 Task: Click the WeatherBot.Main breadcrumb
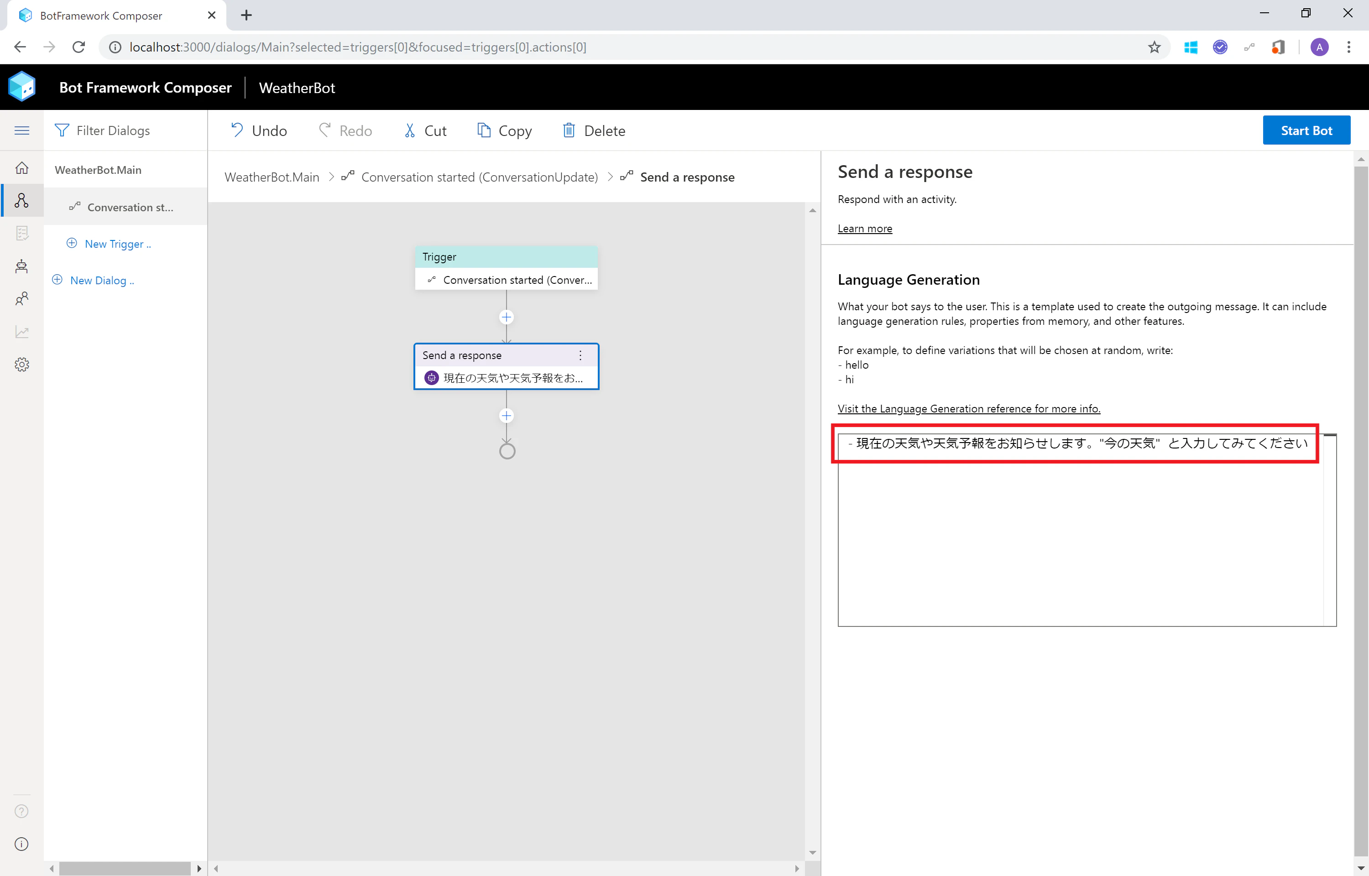(272, 177)
